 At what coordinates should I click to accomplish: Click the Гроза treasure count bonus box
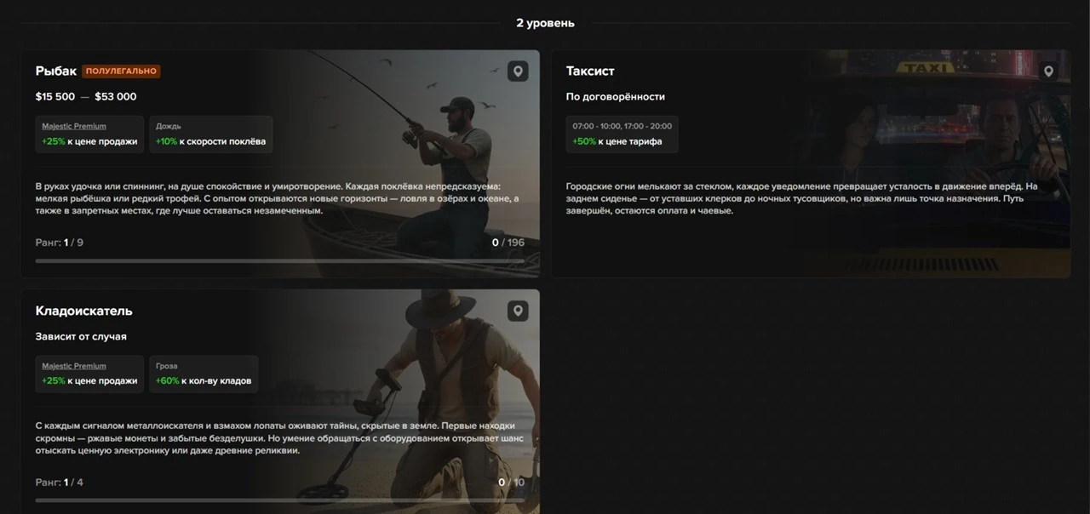point(204,374)
